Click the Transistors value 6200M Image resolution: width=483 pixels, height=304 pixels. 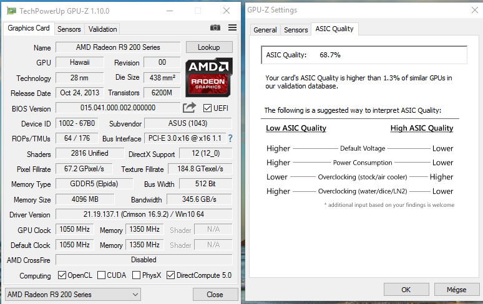click(162, 93)
